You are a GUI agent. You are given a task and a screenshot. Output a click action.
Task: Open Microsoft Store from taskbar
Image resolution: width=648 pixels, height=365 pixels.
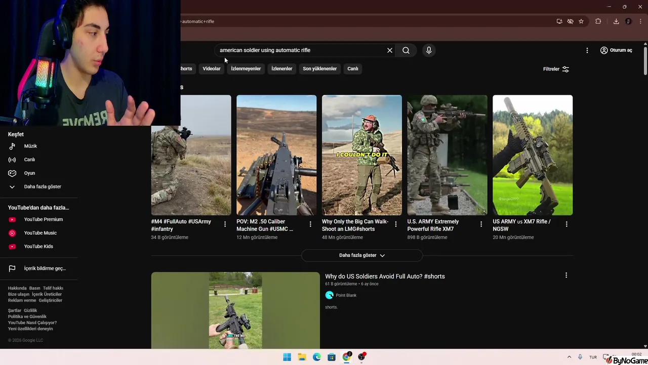(332, 357)
